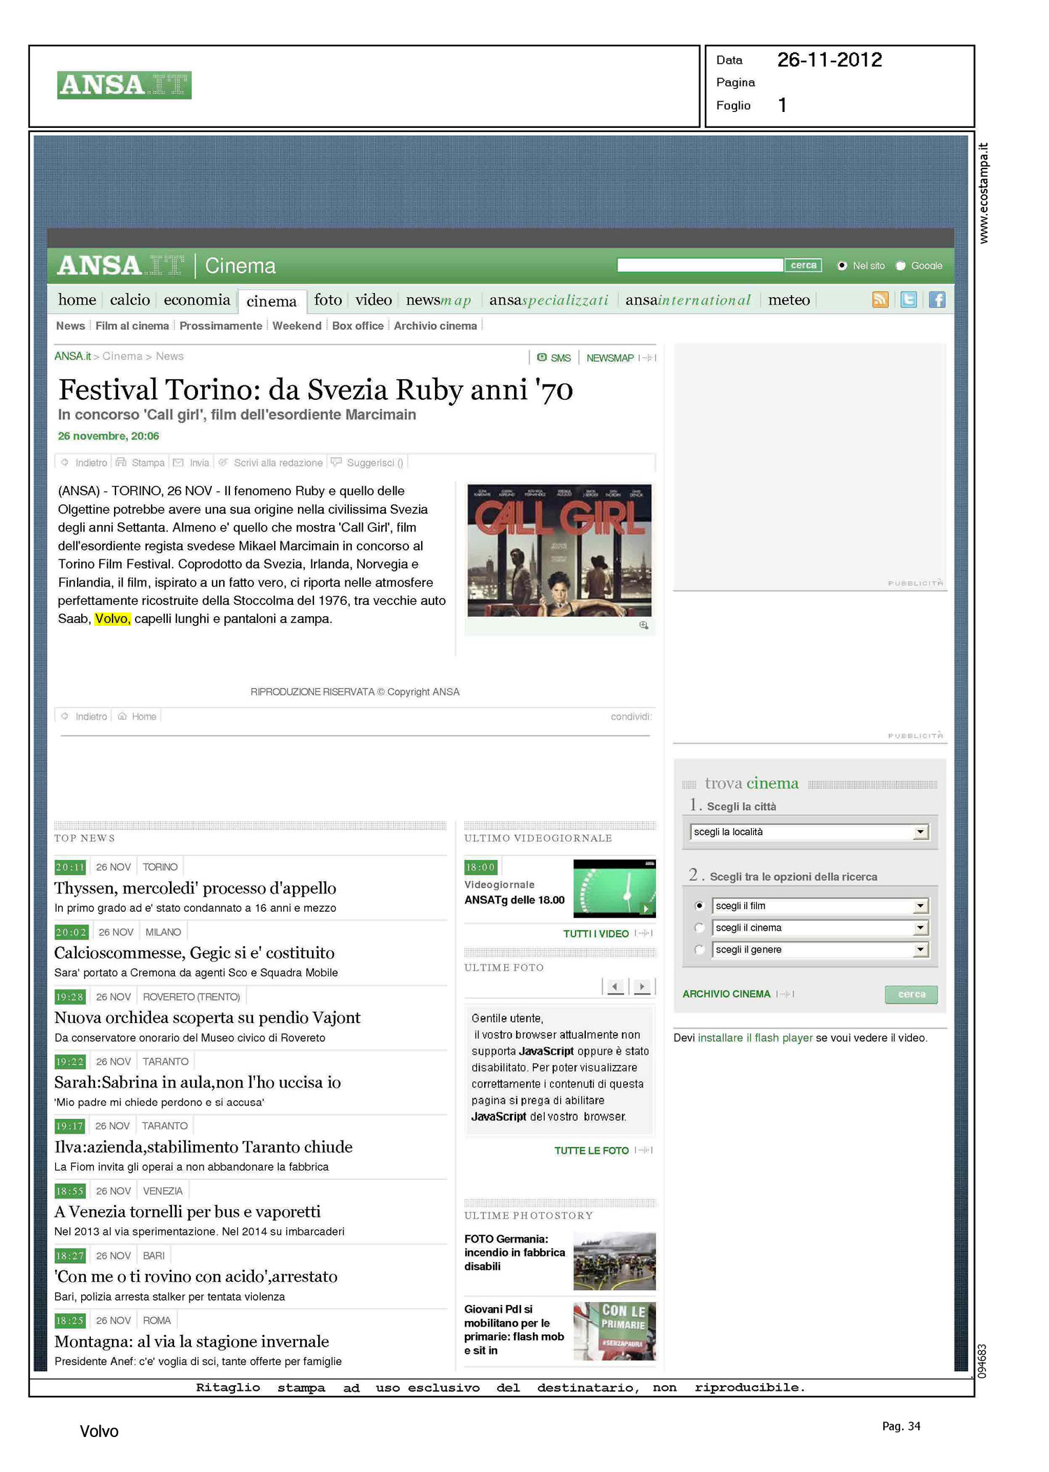Click the Stampa printer icon
This screenshot has height=1472, width=1049.
click(x=121, y=462)
